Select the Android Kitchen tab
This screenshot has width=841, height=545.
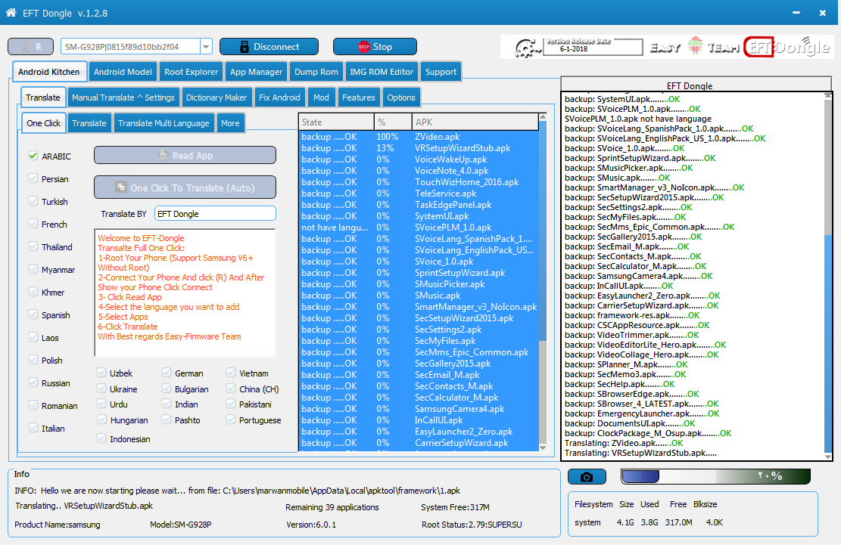[x=48, y=72]
